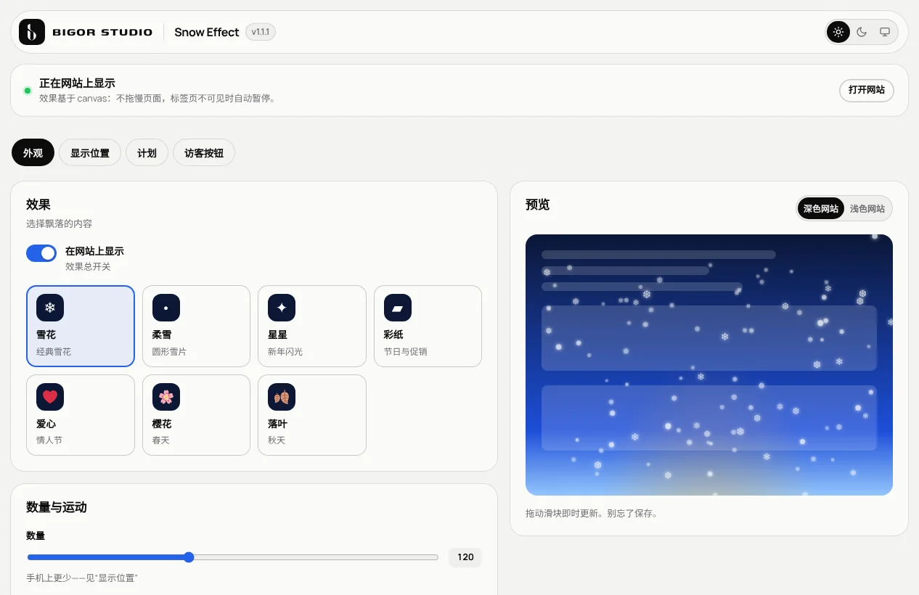Choose the 彩纸 confetti effect icon
919x595 pixels.
[x=398, y=308]
